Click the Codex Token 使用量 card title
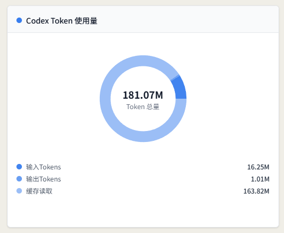 point(61,21)
